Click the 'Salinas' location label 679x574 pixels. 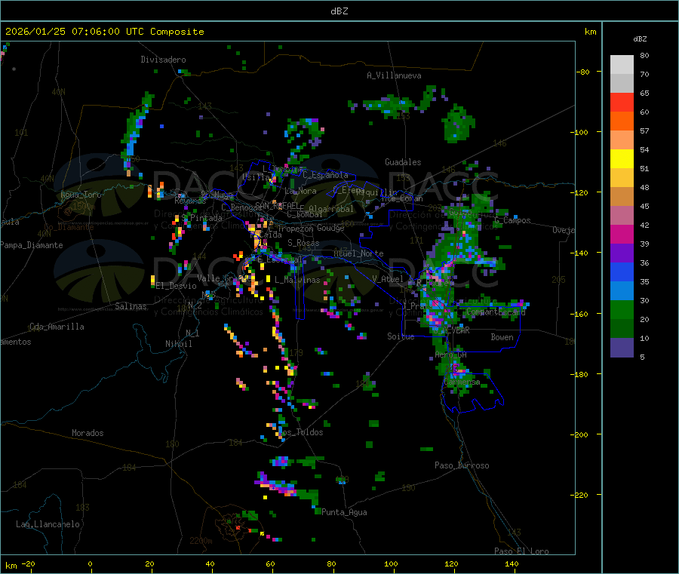coord(131,306)
